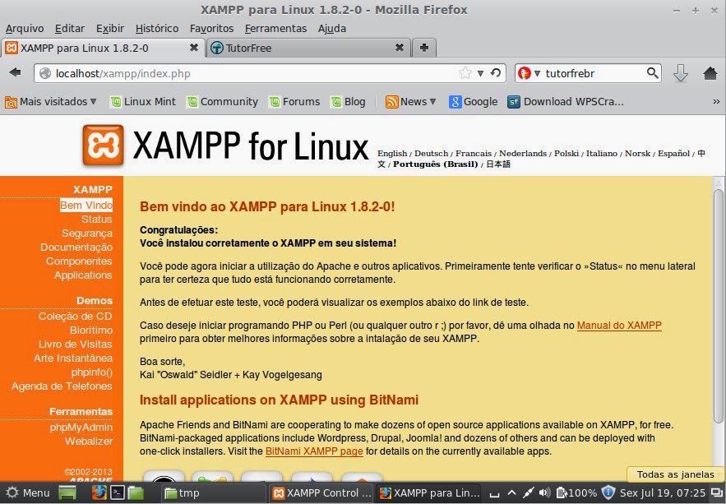
Task: Switch to the TutorFree tab
Action: 308,48
